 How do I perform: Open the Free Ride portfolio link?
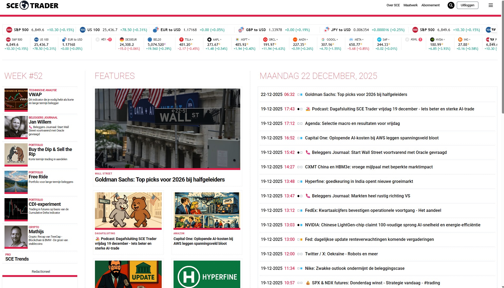click(x=38, y=177)
